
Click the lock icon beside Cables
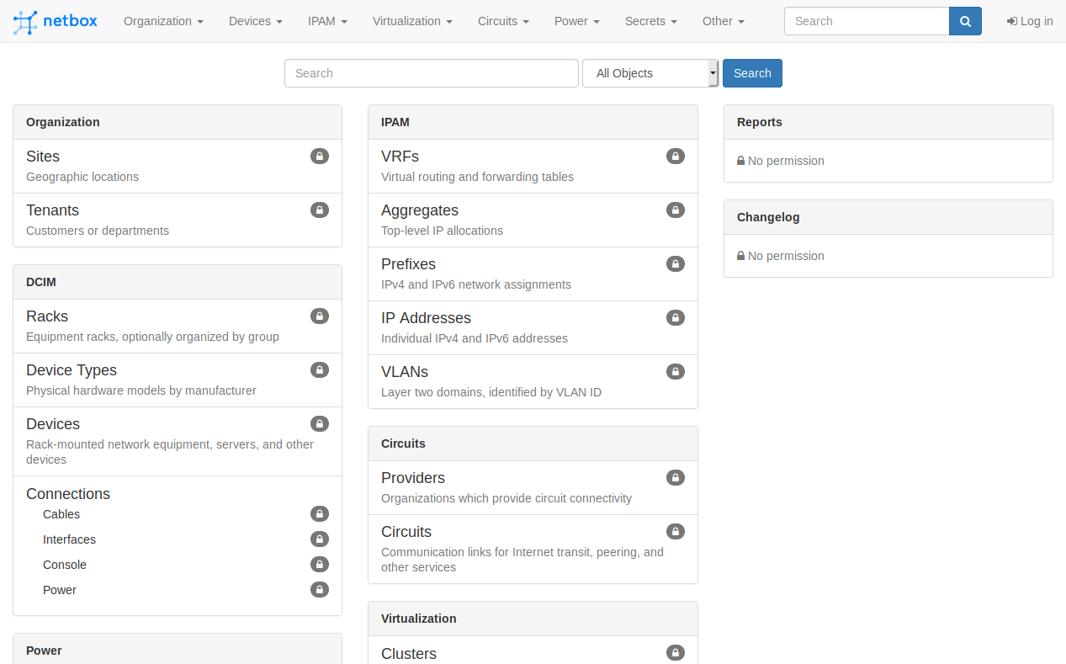point(319,513)
